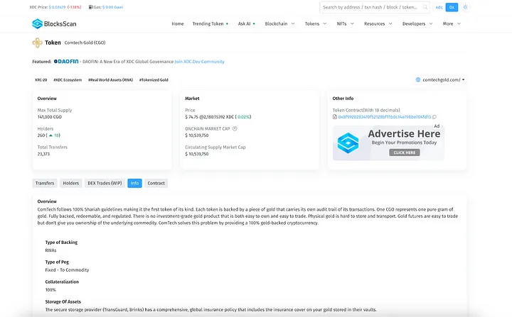Expand the comtechgold.com links dropdown
Screen dimensions: 512x317
coord(463,80)
